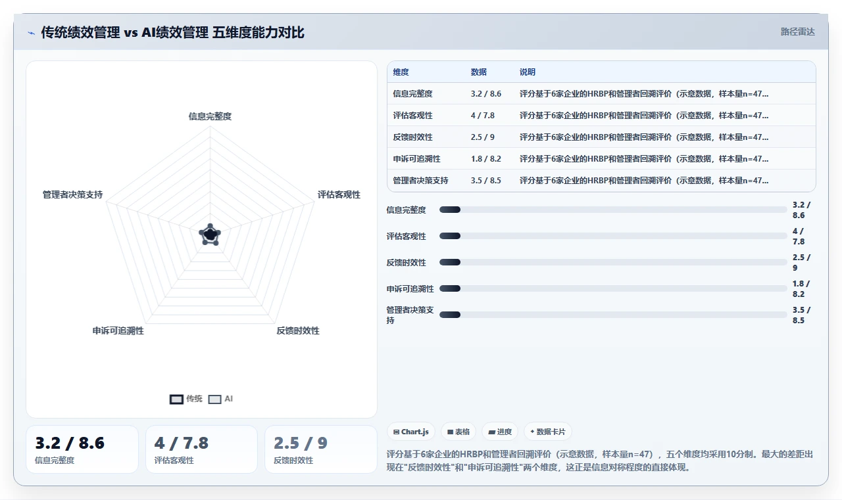
Task: Open the 3.2 / 8.6 信息完整度 data card
Action: [x=82, y=449]
